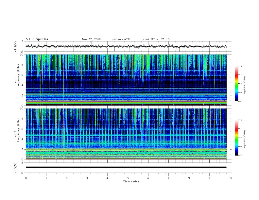Click the "start UT = 22:10: 1" text
The image size is (259, 200).
(x=158, y=39)
